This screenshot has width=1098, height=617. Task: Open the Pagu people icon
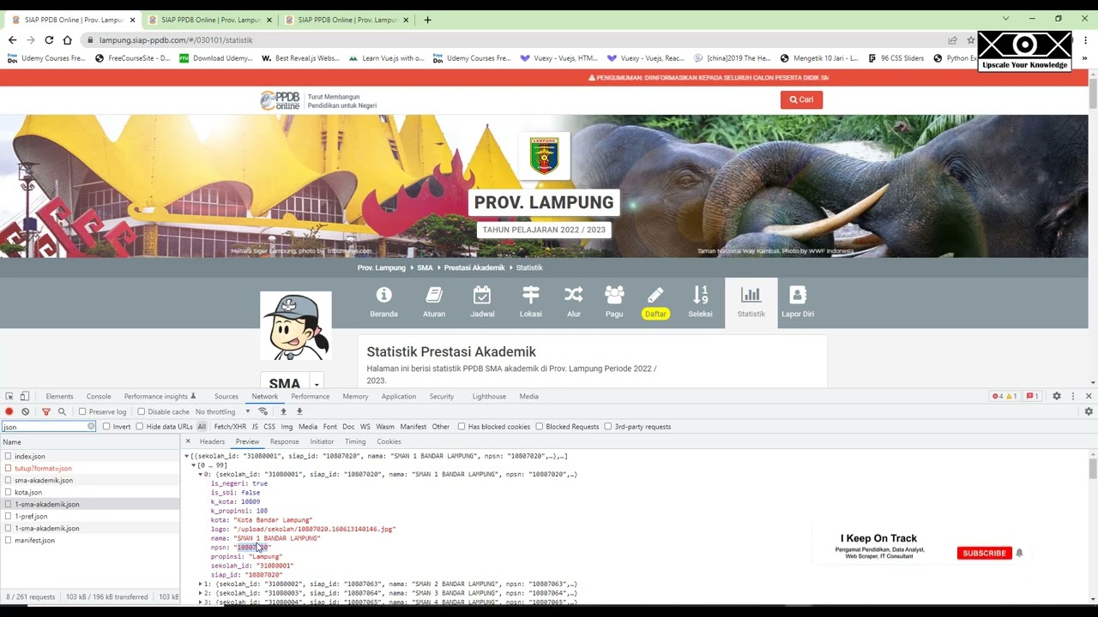[x=614, y=295]
